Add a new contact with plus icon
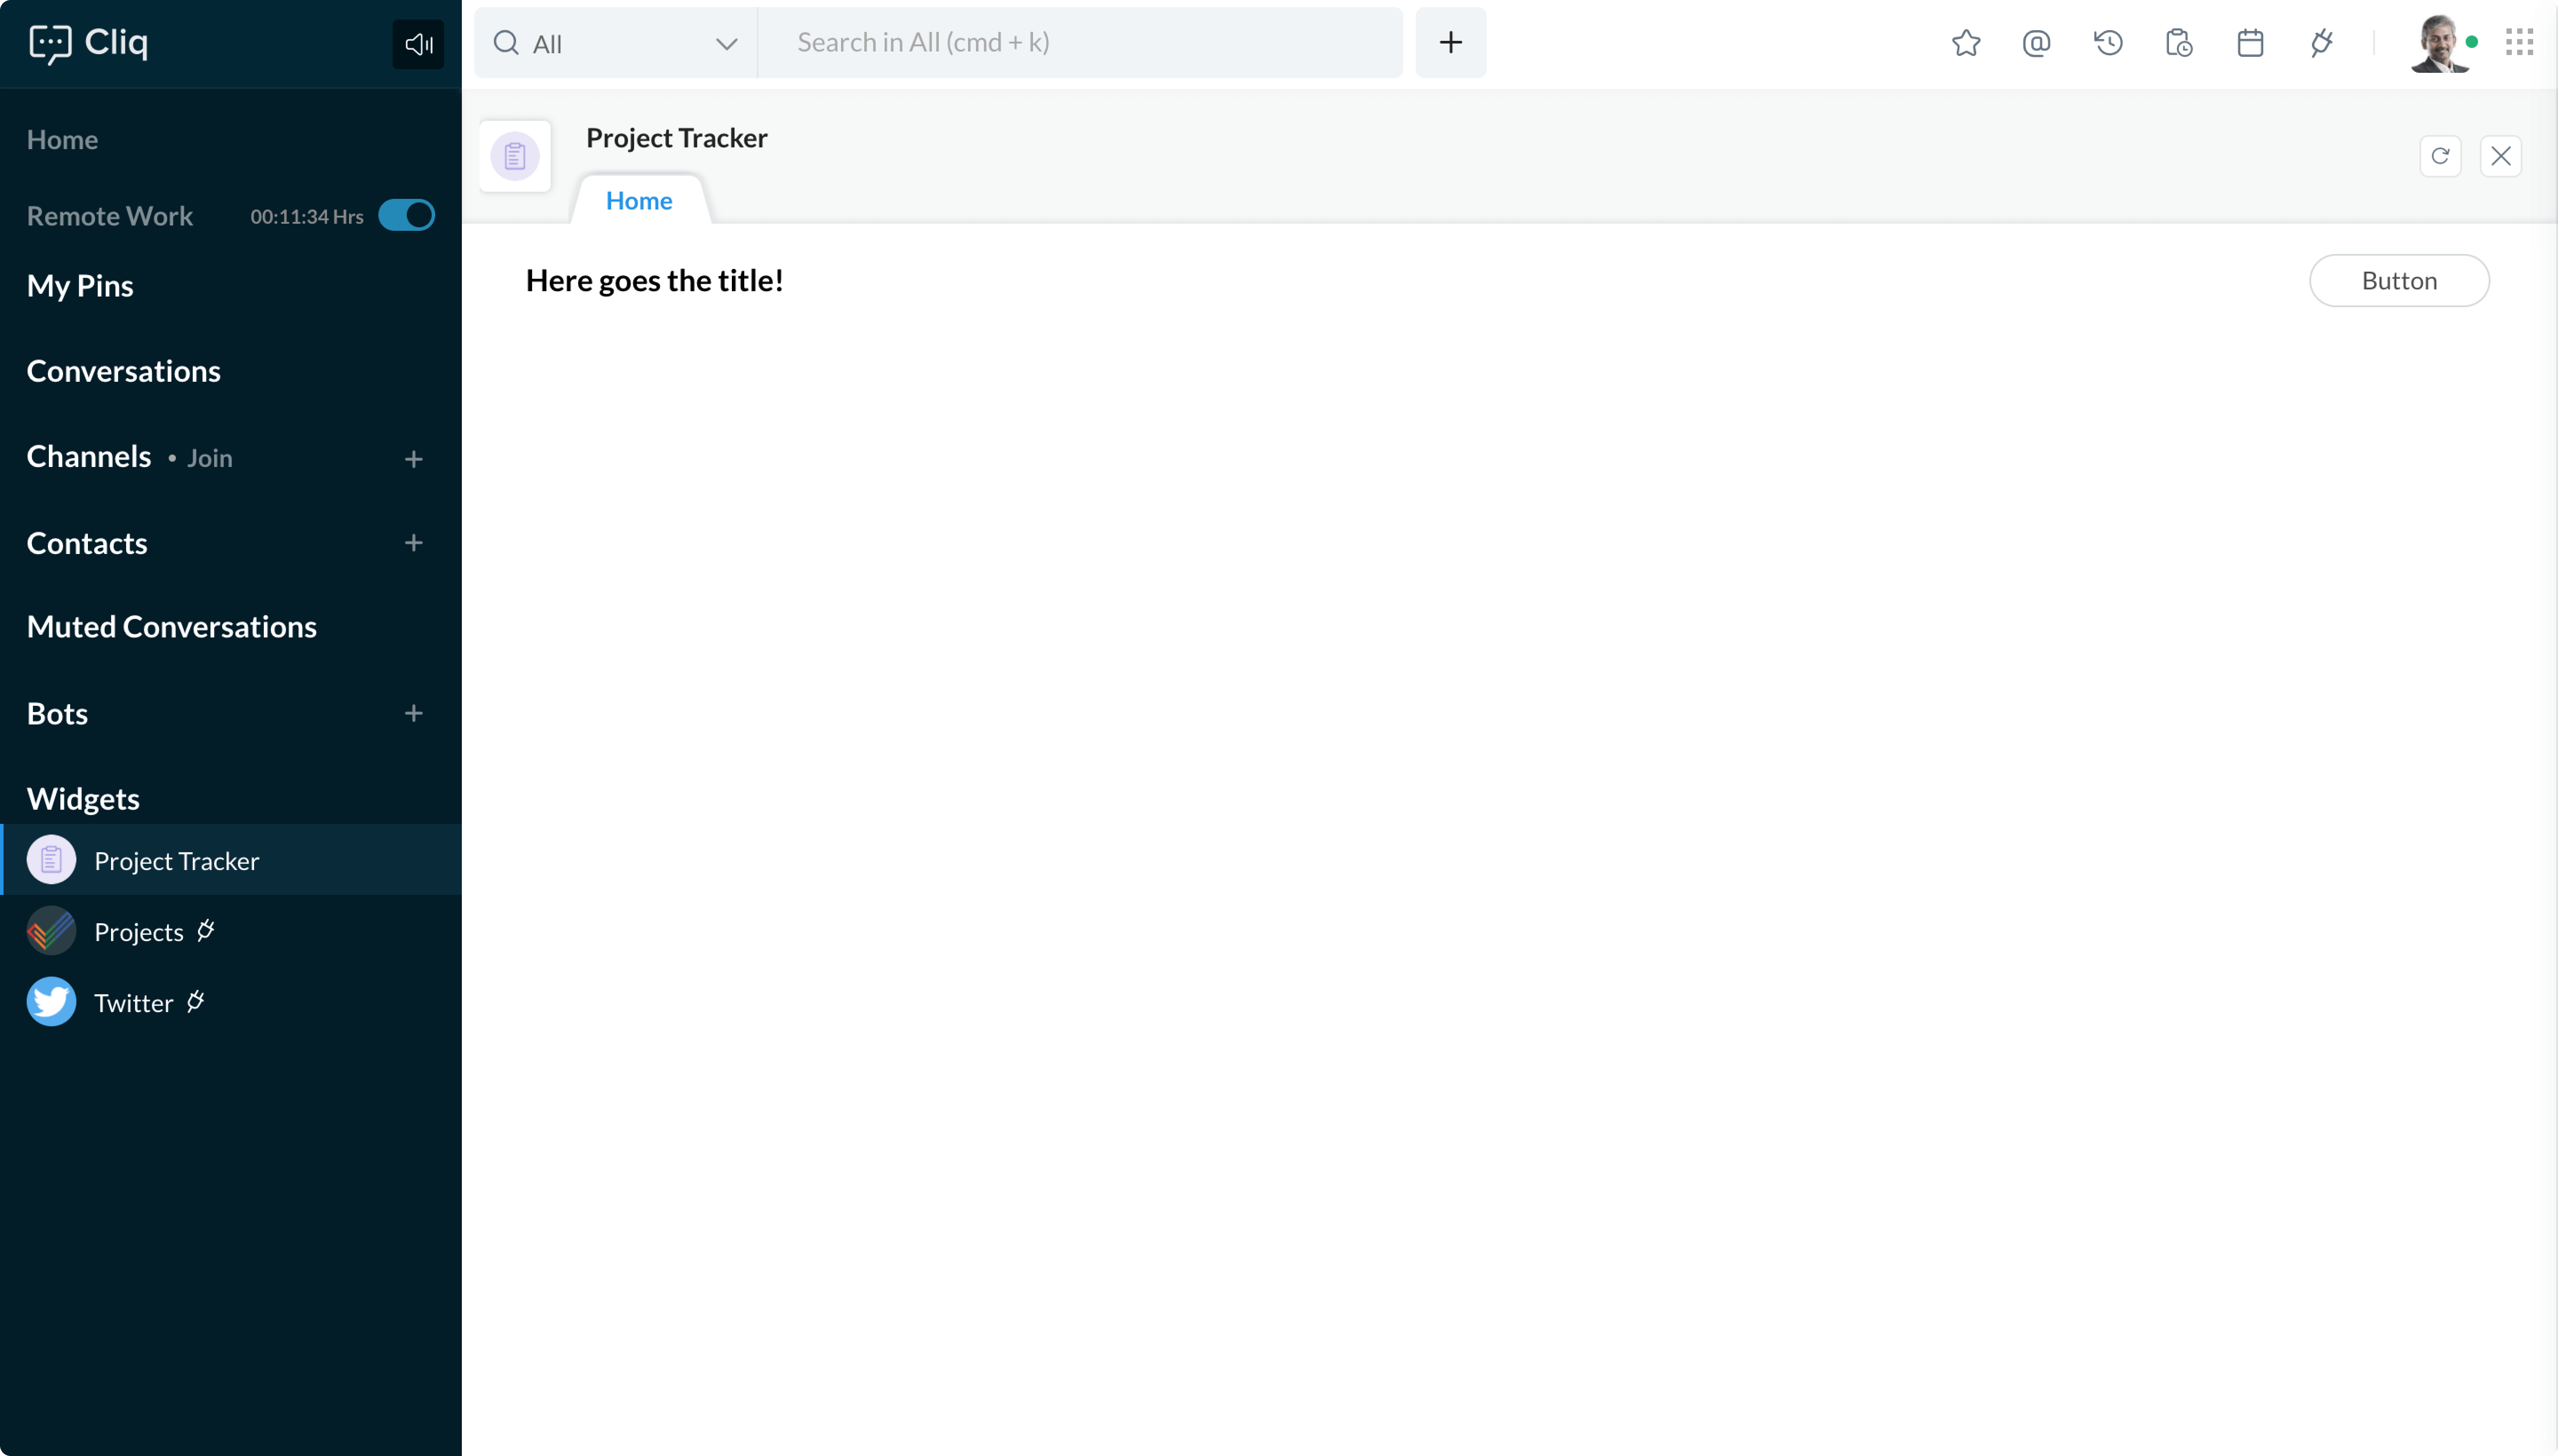The height and width of the screenshot is (1456, 2558). tap(413, 543)
